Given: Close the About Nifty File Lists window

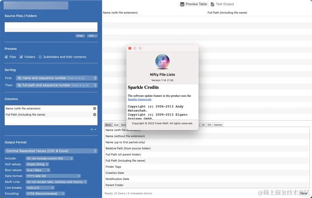Looking at the screenshot, I should click(130, 48).
